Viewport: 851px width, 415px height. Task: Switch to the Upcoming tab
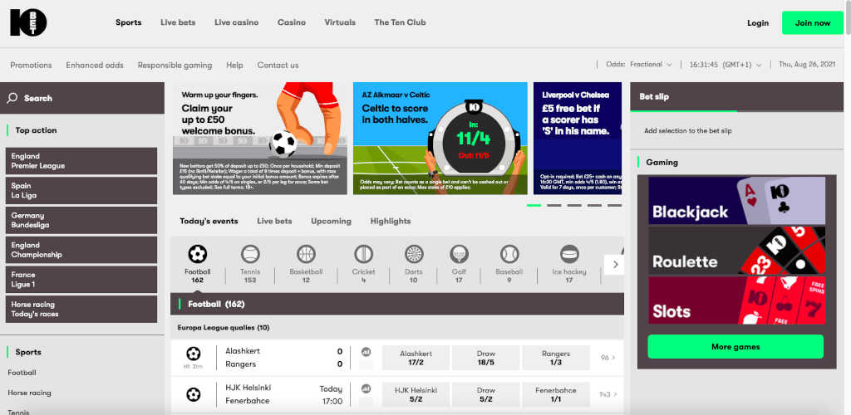(331, 221)
